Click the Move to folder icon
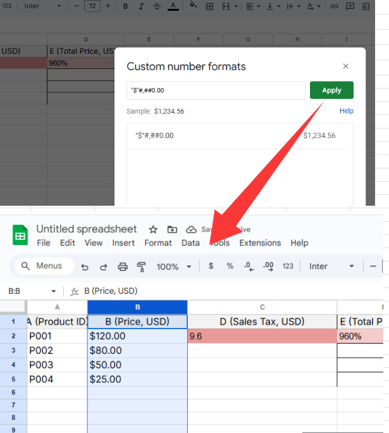 (172, 229)
